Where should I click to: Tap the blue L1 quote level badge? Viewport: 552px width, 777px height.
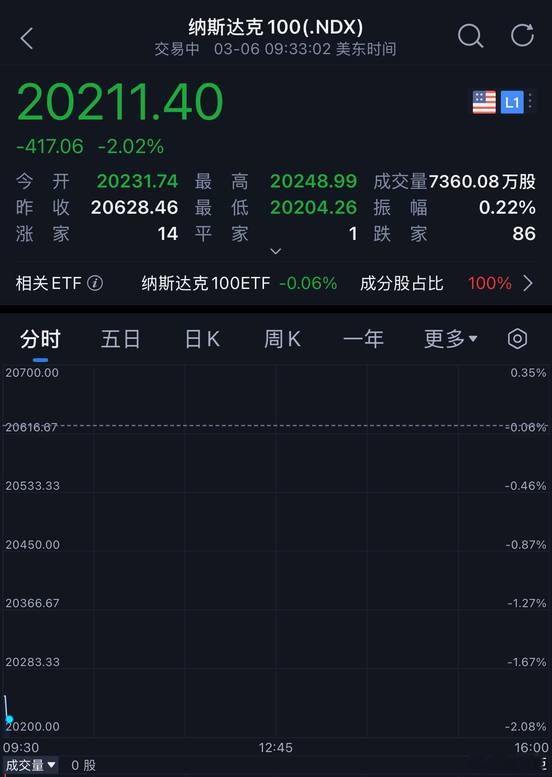(x=512, y=102)
